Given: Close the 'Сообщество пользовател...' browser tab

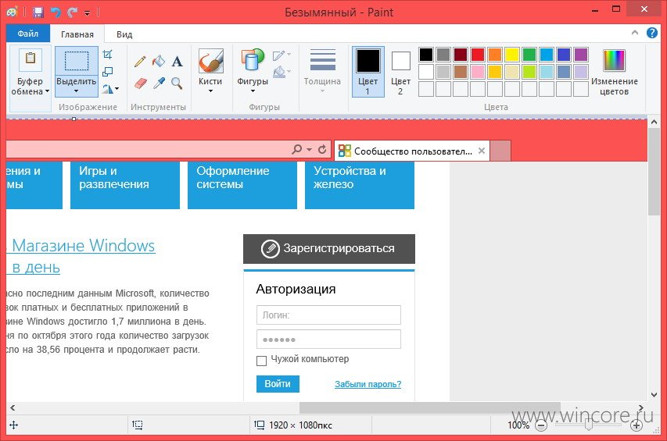Looking at the screenshot, I should tap(482, 151).
